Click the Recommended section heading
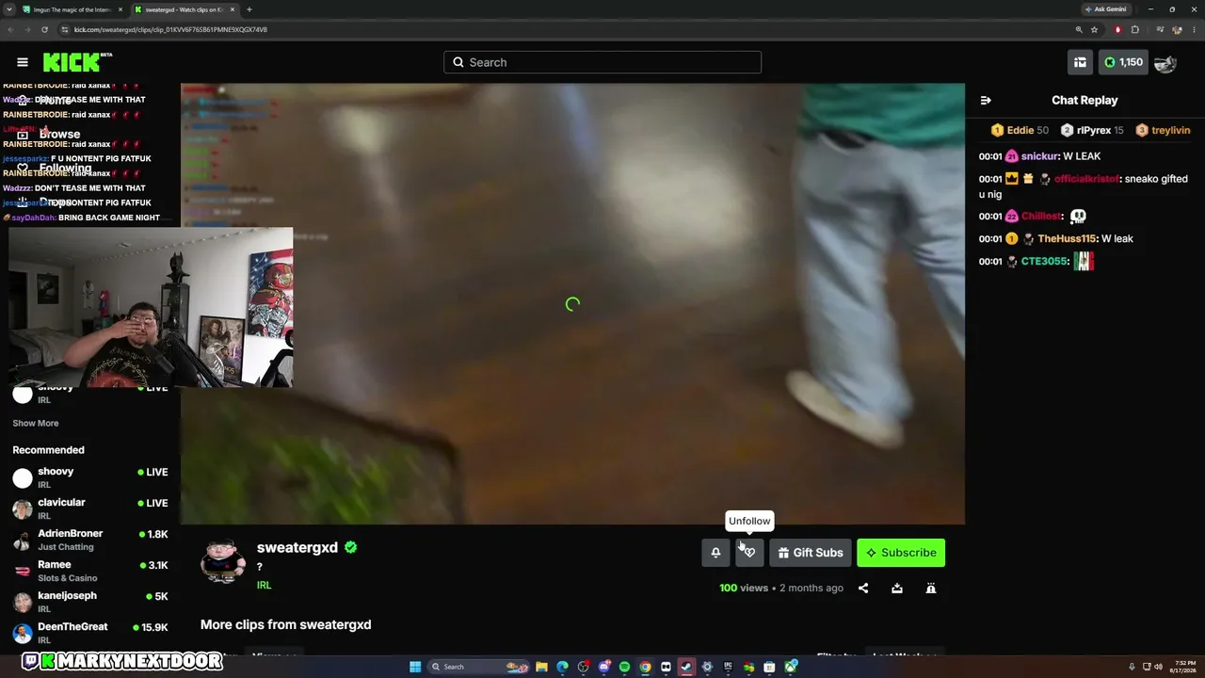 pyautogui.click(x=48, y=450)
